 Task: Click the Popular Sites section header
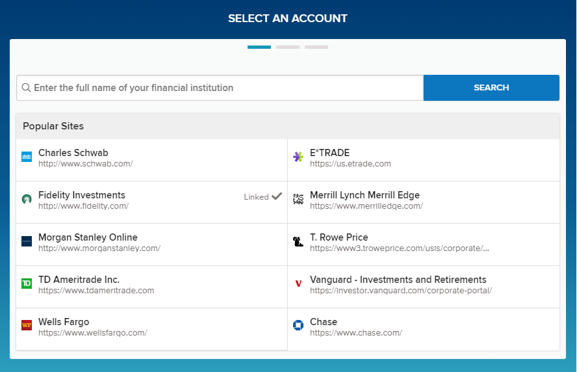(288, 126)
